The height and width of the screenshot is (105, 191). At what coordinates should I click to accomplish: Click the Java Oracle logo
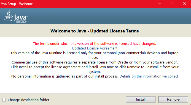pyautogui.click(x=16, y=16)
